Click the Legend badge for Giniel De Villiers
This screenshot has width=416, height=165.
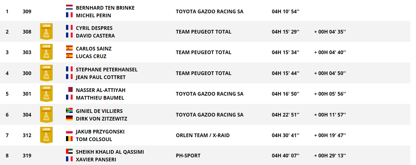pyautogui.click(x=46, y=115)
